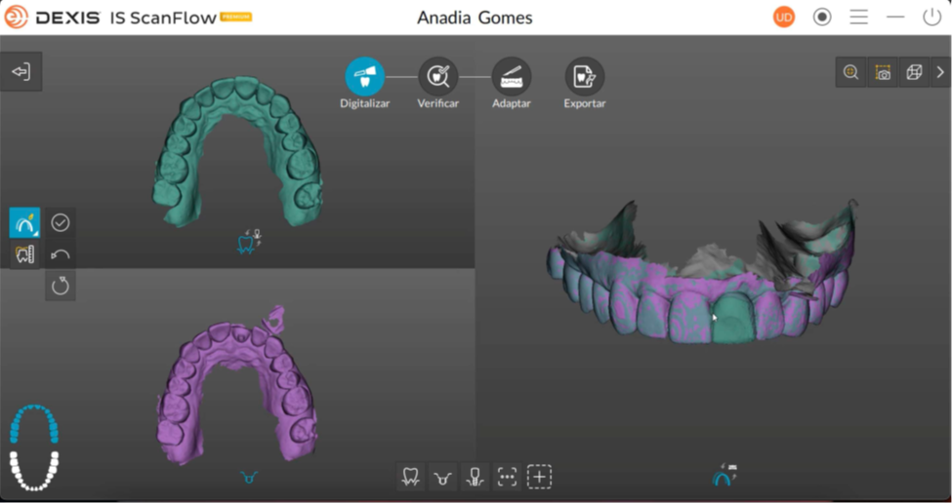This screenshot has height=503, width=952.
Task: Confirm with the checkmark button
Action: tap(61, 223)
